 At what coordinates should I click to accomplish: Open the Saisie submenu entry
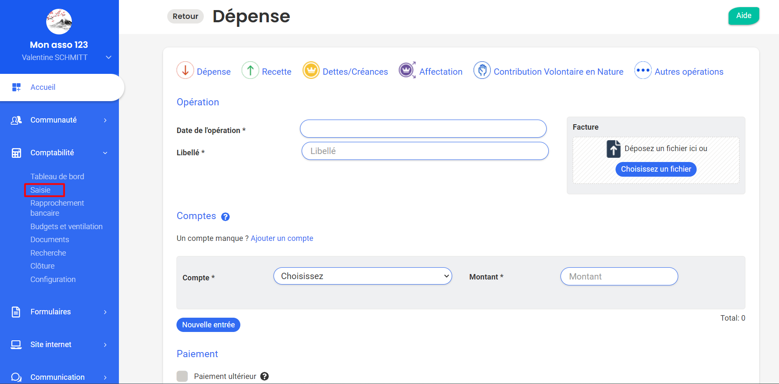pos(40,190)
